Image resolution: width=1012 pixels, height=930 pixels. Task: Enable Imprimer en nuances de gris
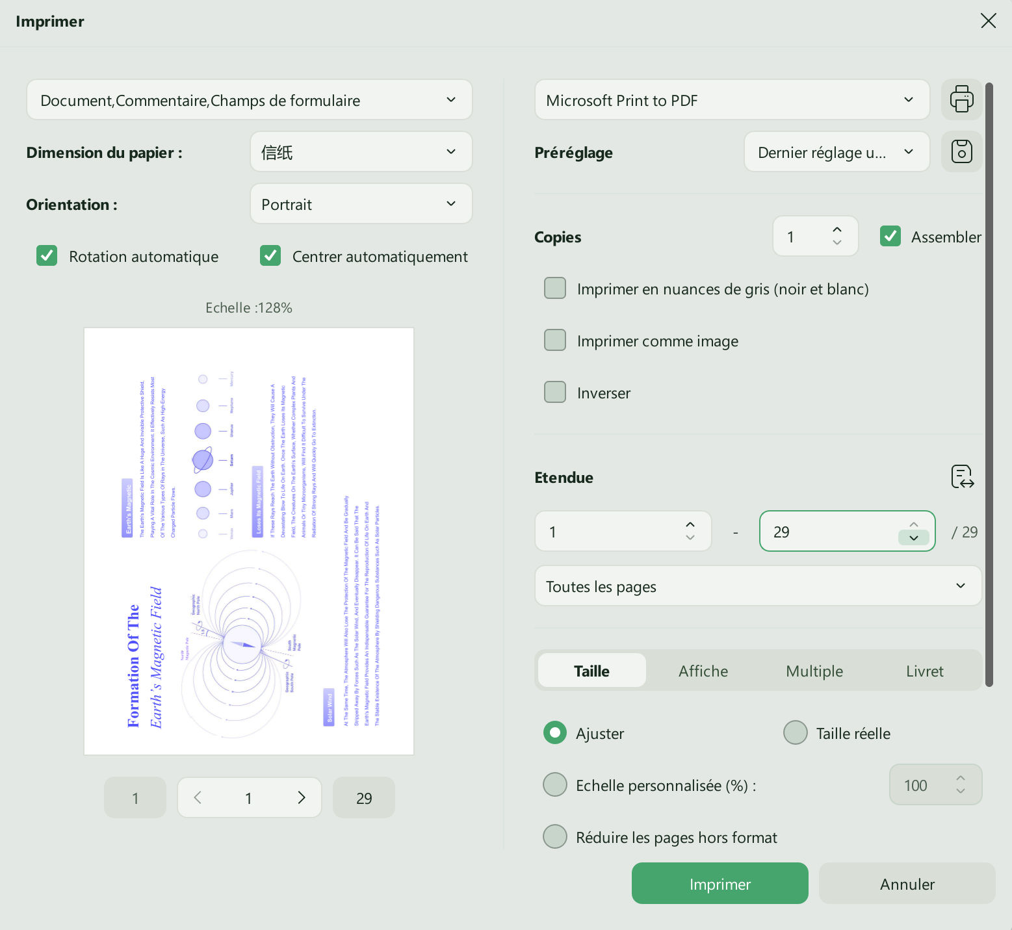click(x=555, y=288)
